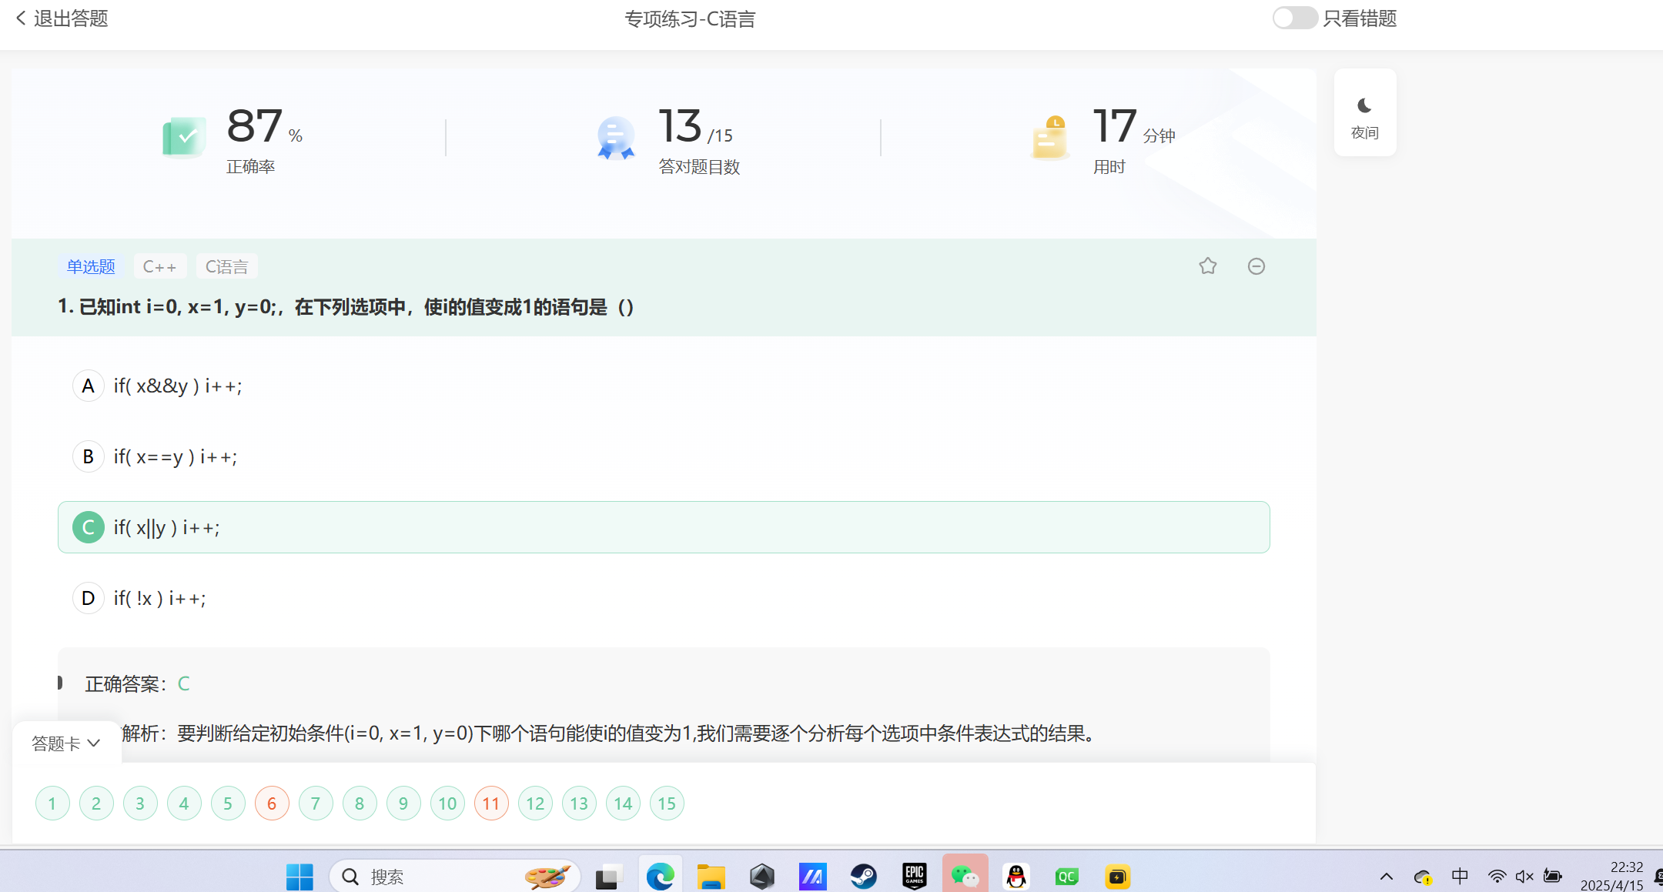Image resolution: width=1663 pixels, height=892 pixels.
Task: Show hidden system tray icons chevron
Action: point(1386,877)
